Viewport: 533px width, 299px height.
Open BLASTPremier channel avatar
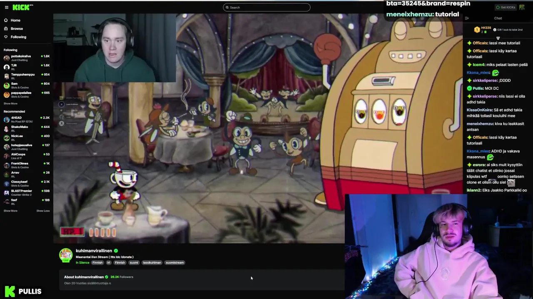tap(7, 193)
